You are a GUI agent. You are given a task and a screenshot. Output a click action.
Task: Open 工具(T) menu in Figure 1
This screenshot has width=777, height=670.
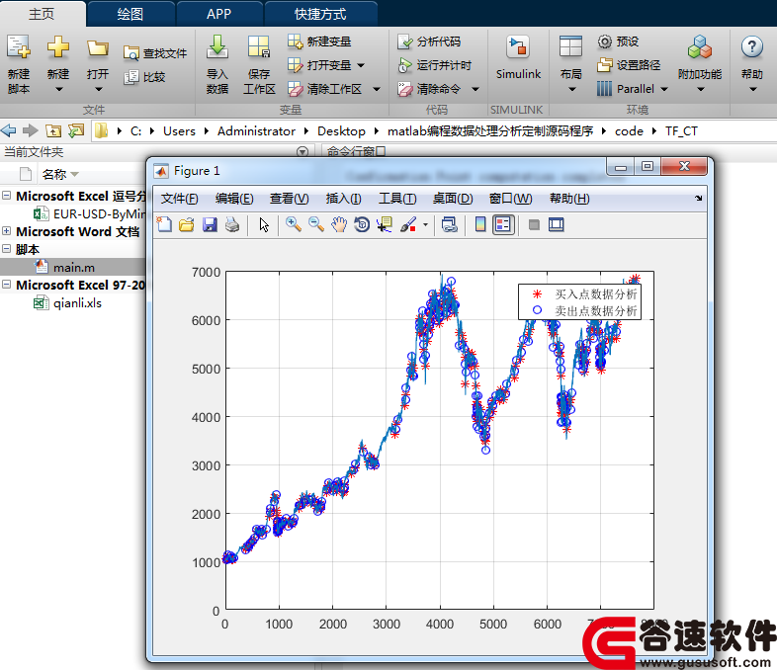pyautogui.click(x=397, y=199)
